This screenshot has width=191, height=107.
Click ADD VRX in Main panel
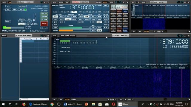44,14
